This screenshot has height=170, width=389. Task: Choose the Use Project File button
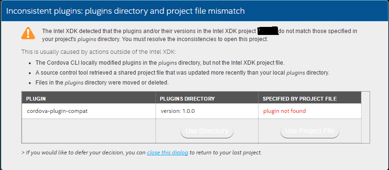(x=310, y=131)
